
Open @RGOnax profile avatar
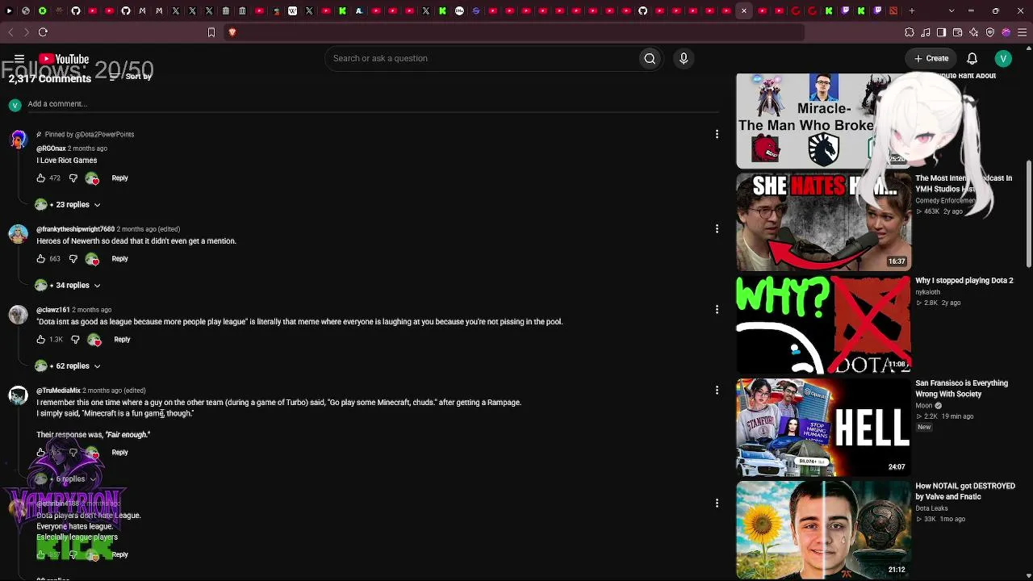(x=18, y=140)
